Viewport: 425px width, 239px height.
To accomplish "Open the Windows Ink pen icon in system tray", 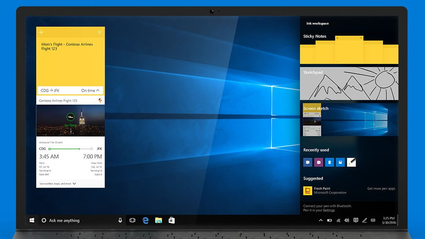I will click(x=364, y=220).
